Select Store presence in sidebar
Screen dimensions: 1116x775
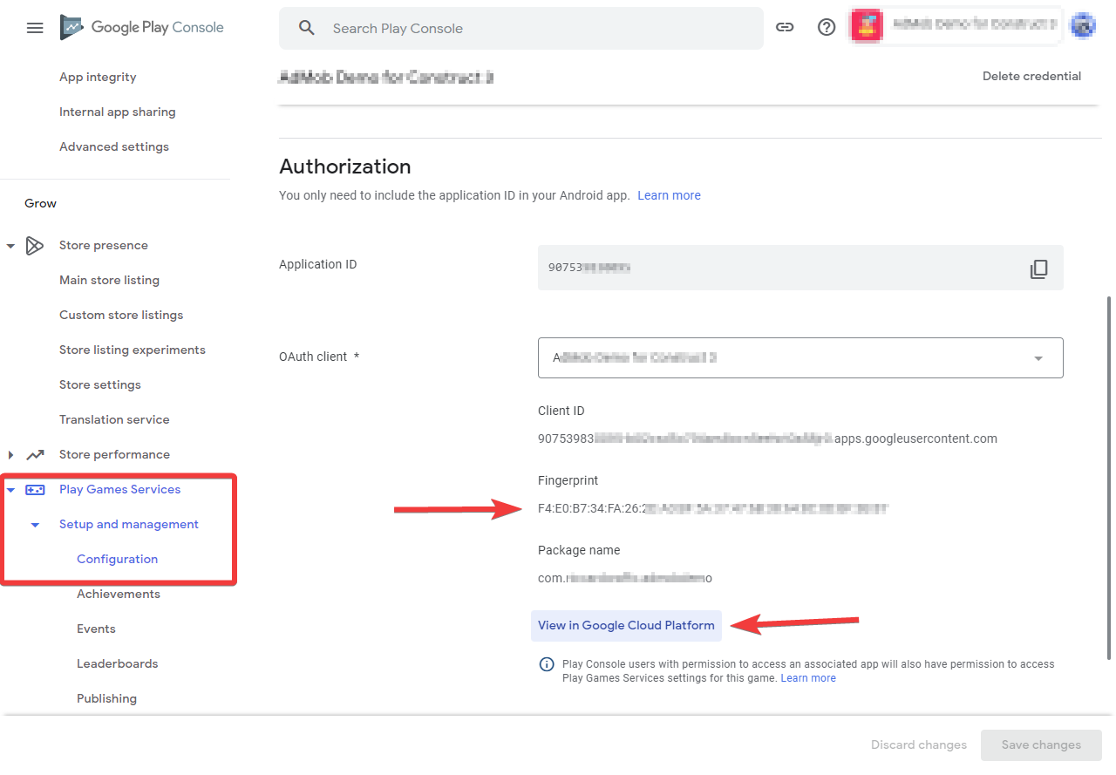click(x=103, y=245)
